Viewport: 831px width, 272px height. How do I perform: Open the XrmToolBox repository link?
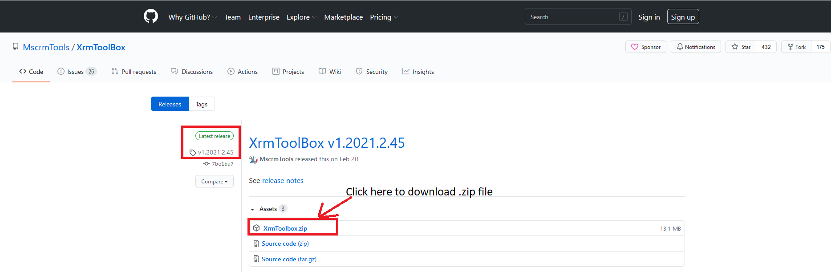(101, 47)
